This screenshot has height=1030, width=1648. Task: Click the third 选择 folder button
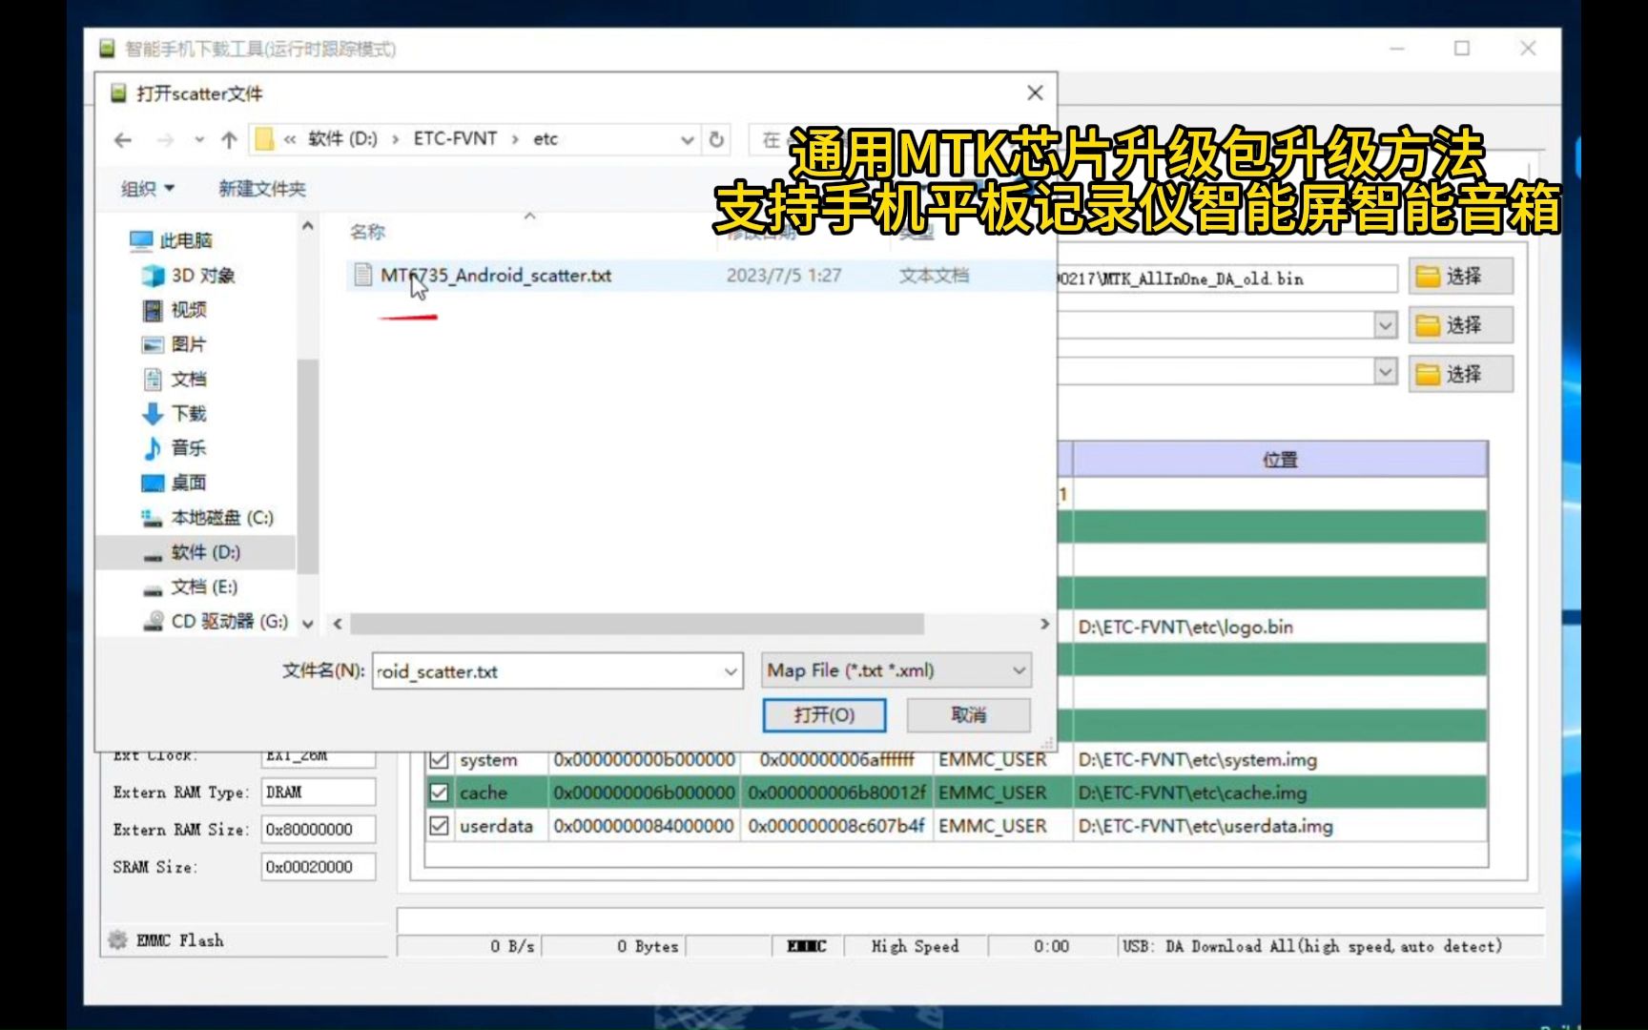[x=1460, y=374]
